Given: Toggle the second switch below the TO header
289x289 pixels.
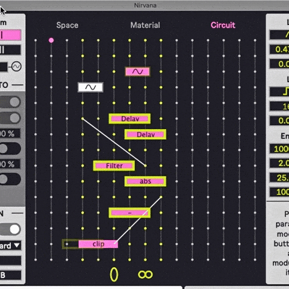Looking at the screenshot, I should click(x=10, y=118).
